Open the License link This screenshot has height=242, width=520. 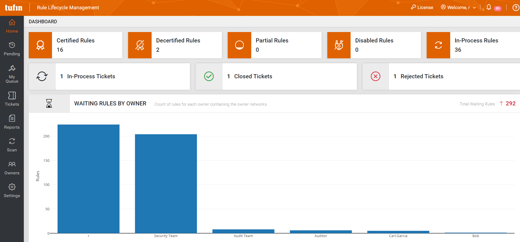coord(422,7)
